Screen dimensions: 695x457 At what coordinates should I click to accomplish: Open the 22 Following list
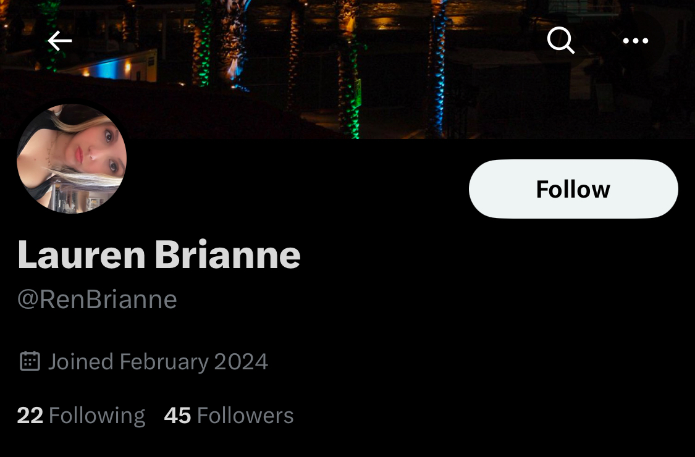click(81, 416)
